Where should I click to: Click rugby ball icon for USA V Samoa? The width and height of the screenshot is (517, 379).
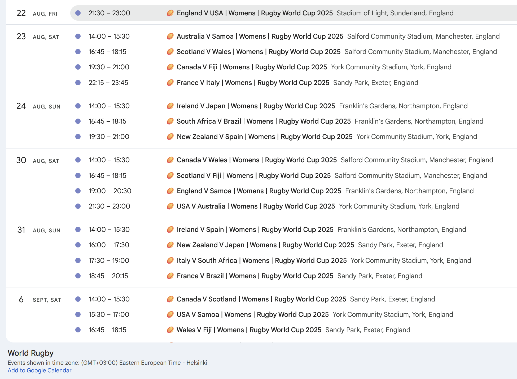170,314
